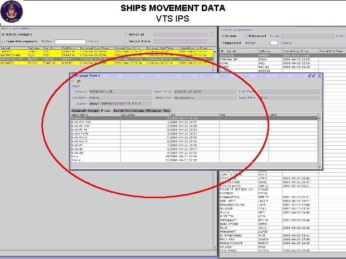The height and width of the screenshot is (259, 346).
Task: Select route point buoy MG-S
Action: pyautogui.click(x=195, y=138)
